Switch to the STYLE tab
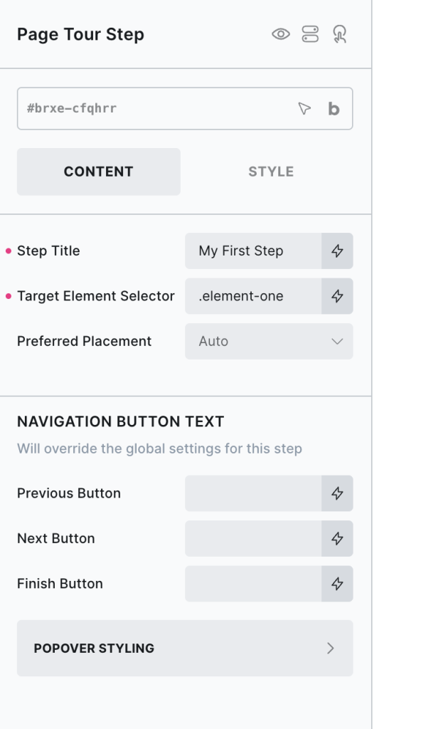 (271, 172)
